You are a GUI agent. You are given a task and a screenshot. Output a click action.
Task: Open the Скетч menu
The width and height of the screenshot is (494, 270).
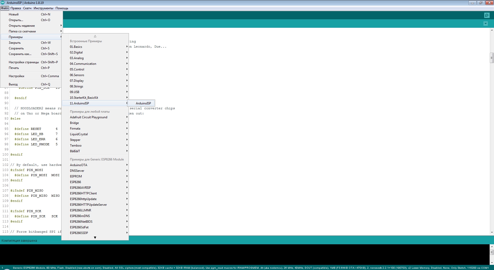point(27,8)
